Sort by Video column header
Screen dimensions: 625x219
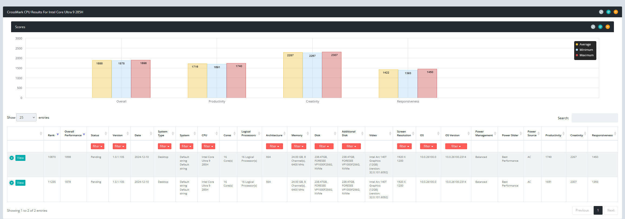click(379, 134)
